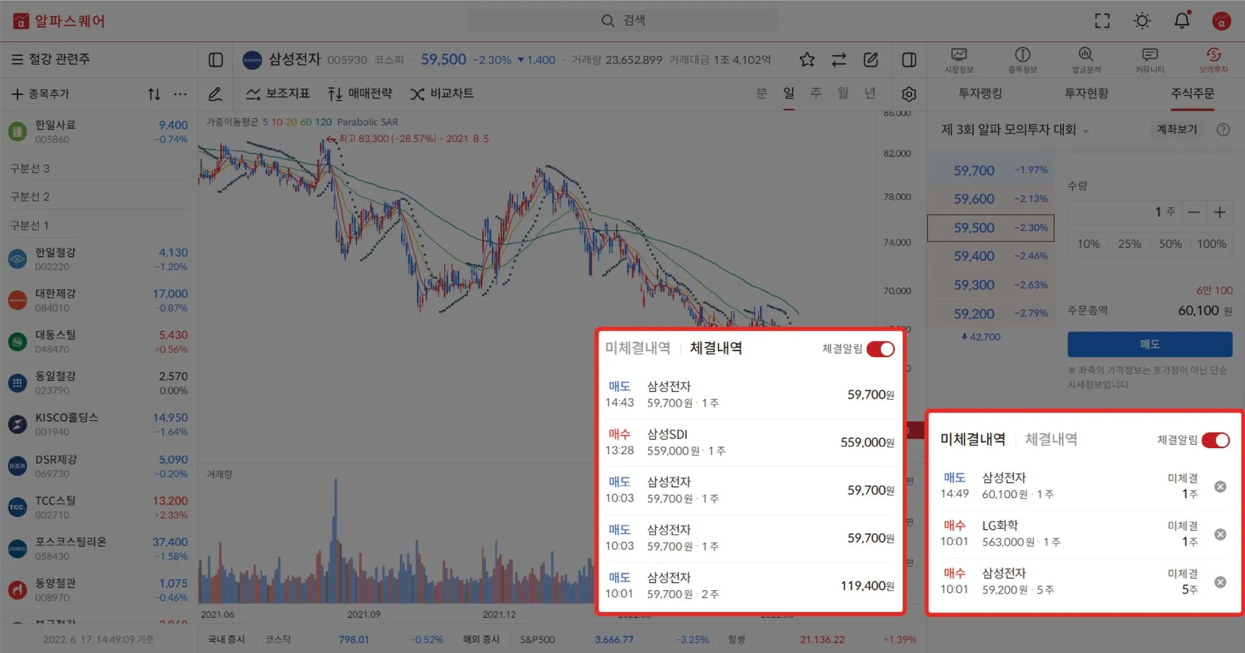The height and width of the screenshot is (653, 1245).
Task: Select 대동스틸 in the watchlist
Action: point(98,342)
